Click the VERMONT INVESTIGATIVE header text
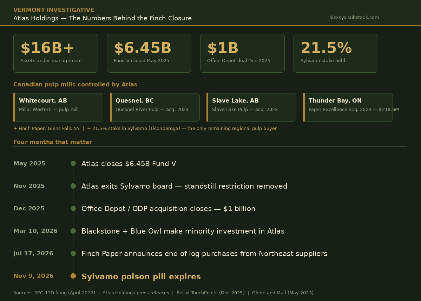The height and width of the screenshot is (301, 421). pos(54,10)
